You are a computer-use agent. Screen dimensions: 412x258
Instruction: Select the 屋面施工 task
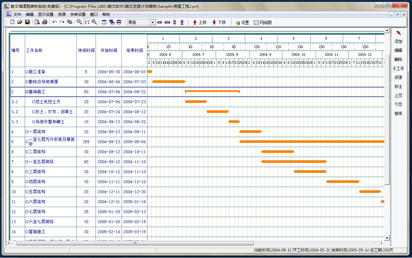[37, 232]
